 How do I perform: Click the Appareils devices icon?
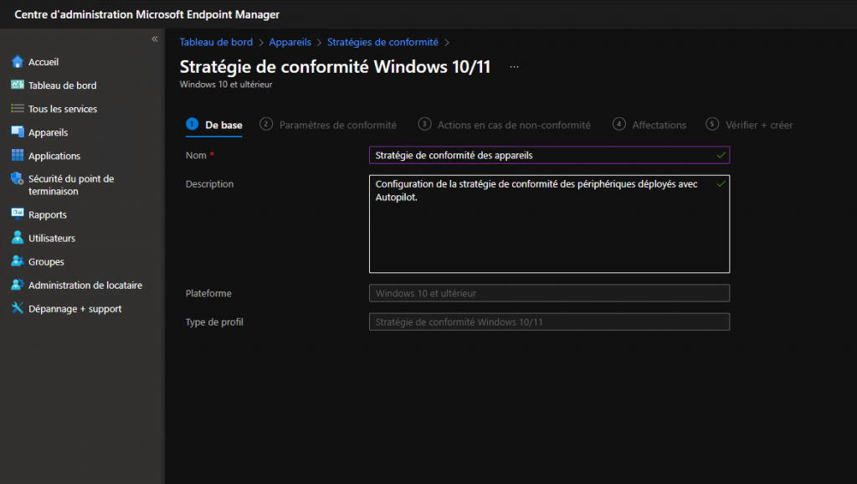tap(18, 131)
